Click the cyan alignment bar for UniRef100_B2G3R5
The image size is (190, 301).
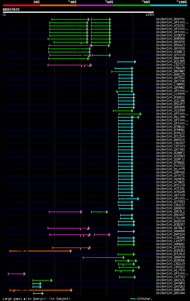pyautogui.click(x=127, y=62)
